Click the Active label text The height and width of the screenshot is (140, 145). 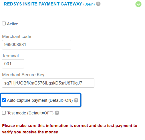click(13, 24)
